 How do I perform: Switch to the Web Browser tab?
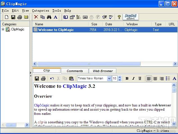(103, 71)
